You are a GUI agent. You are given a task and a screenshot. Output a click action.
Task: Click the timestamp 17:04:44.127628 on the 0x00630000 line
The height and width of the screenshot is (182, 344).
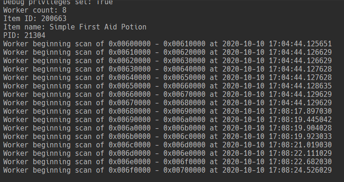point(300,69)
